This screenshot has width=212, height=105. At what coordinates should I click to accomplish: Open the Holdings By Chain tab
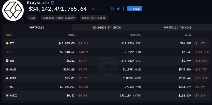107,28
